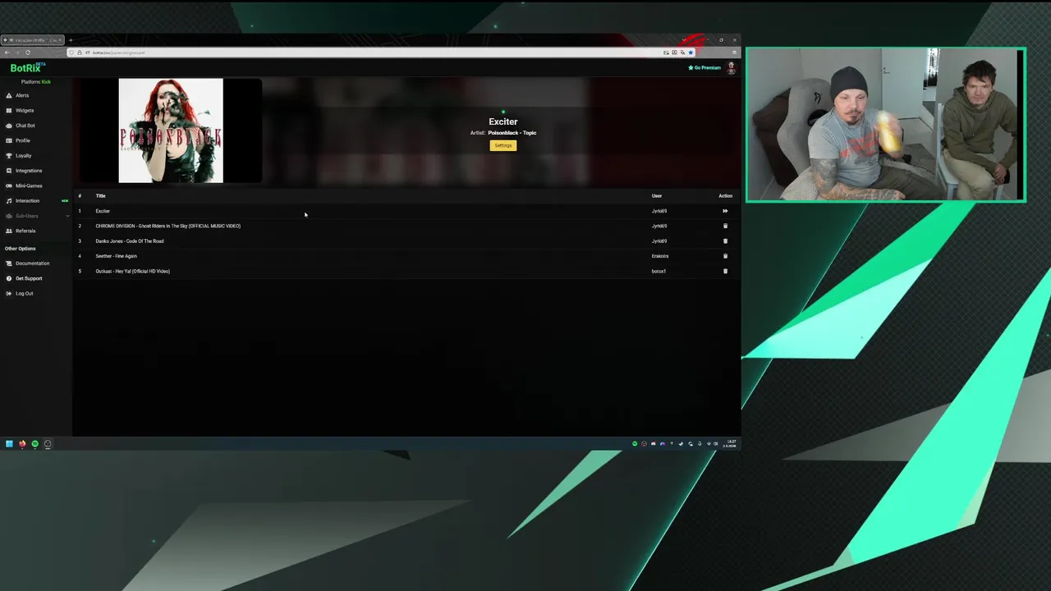The height and width of the screenshot is (591, 1051).
Task: Open a new browser tab
Action: click(x=71, y=40)
